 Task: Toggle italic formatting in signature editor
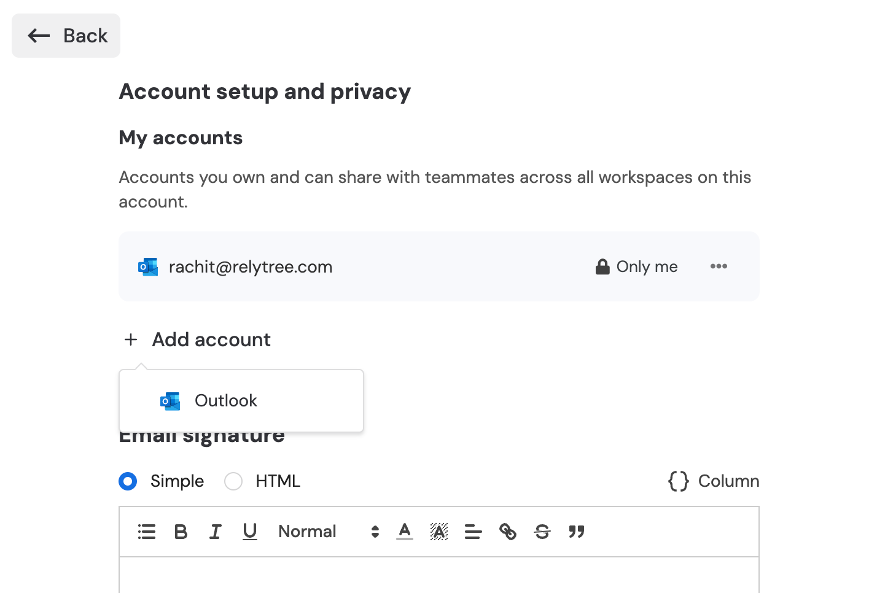pyautogui.click(x=216, y=532)
